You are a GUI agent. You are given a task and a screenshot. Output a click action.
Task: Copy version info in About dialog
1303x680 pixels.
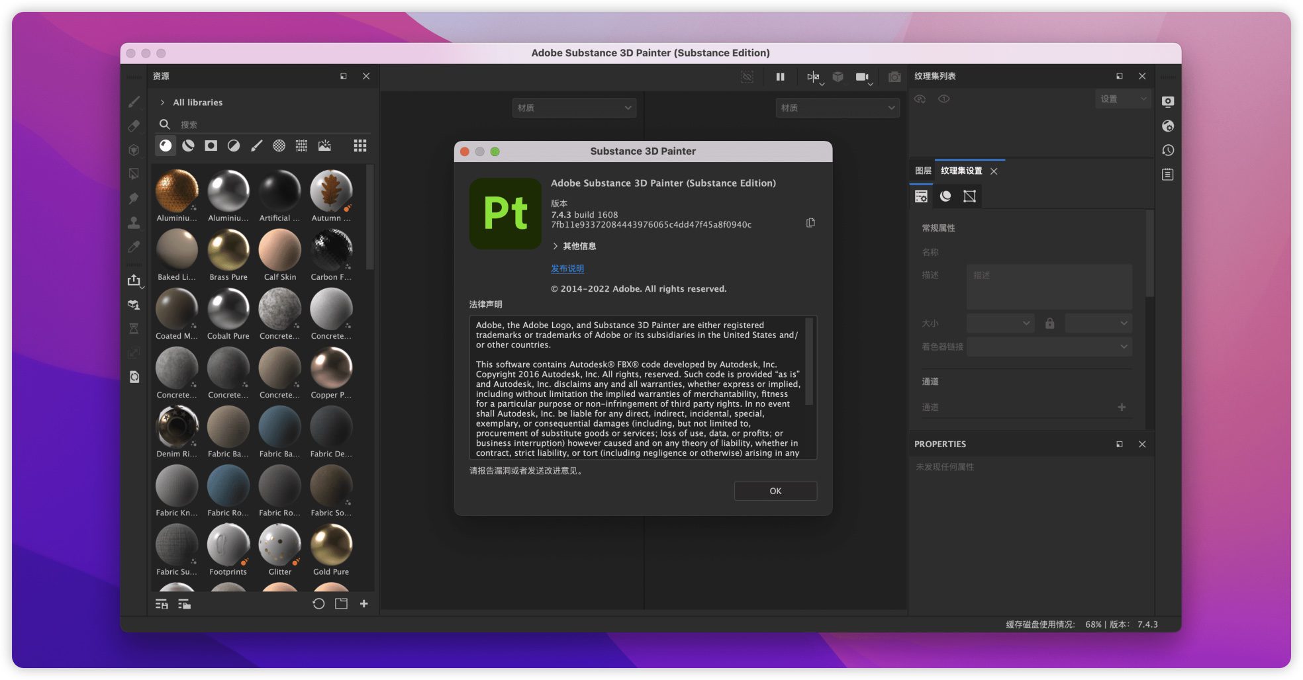click(x=810, y=223)
